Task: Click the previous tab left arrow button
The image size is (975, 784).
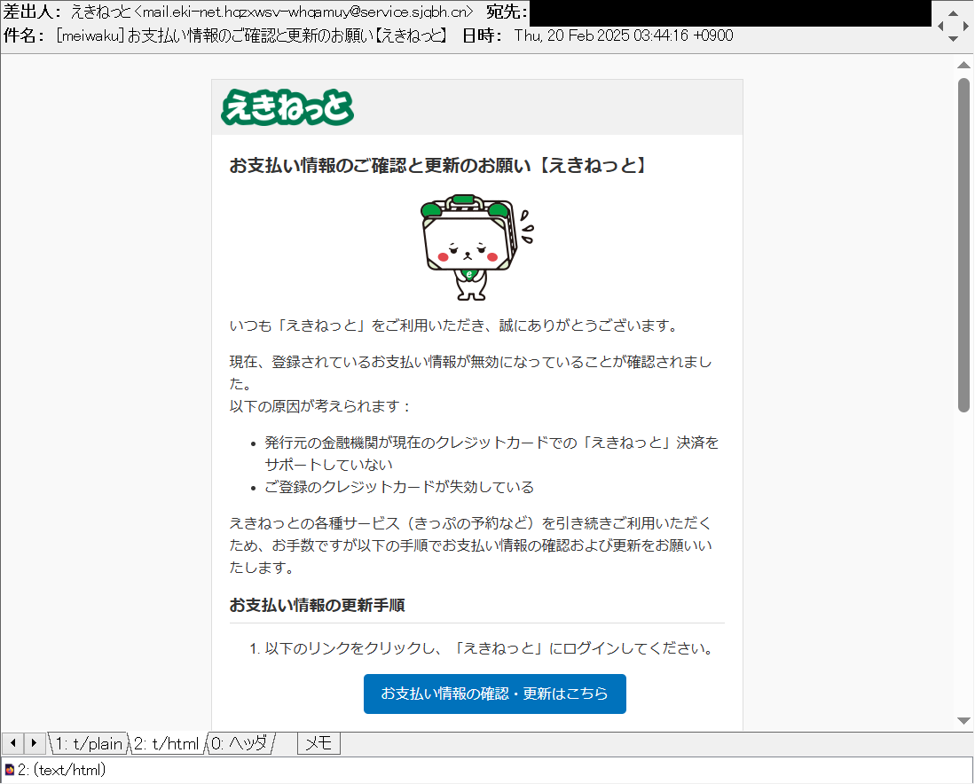Action: 13,743
